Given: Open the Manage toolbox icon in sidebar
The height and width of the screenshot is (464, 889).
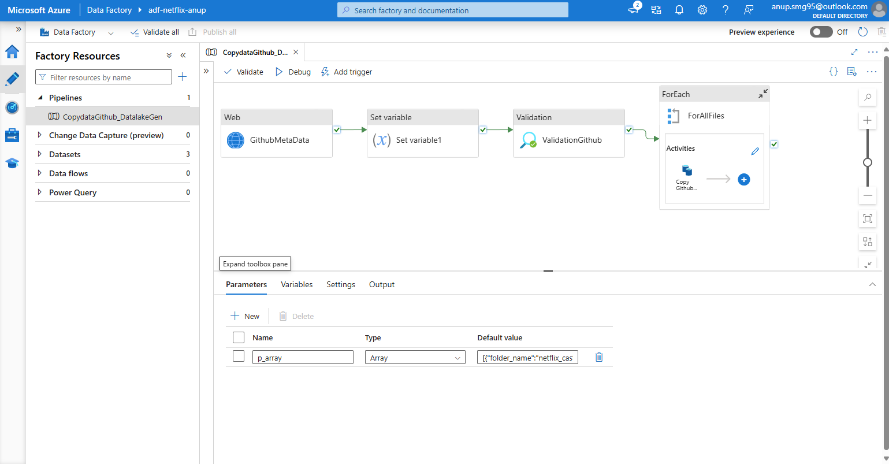Looking at the screenshot, I should pos(13,135).
